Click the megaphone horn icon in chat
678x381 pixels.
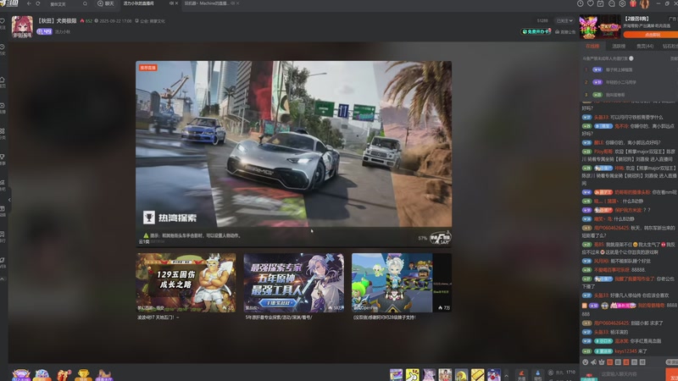pyautogui.click(x=593, y=362)
